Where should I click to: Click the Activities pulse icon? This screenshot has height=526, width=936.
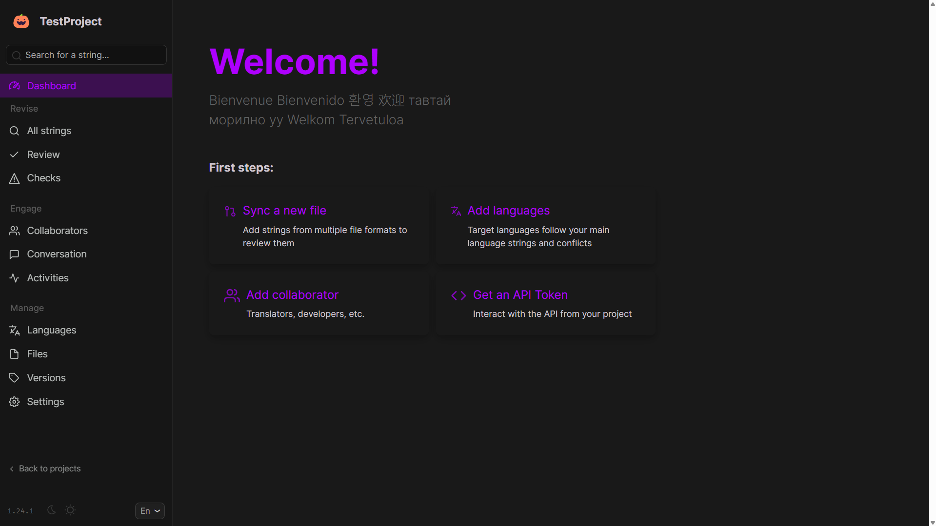point(14,278)
